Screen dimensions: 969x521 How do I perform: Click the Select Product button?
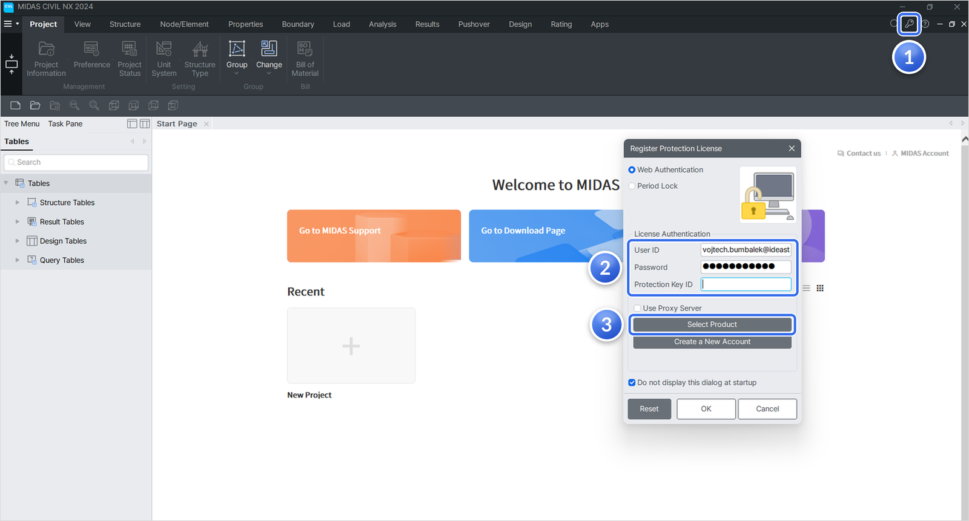point(712,324)
